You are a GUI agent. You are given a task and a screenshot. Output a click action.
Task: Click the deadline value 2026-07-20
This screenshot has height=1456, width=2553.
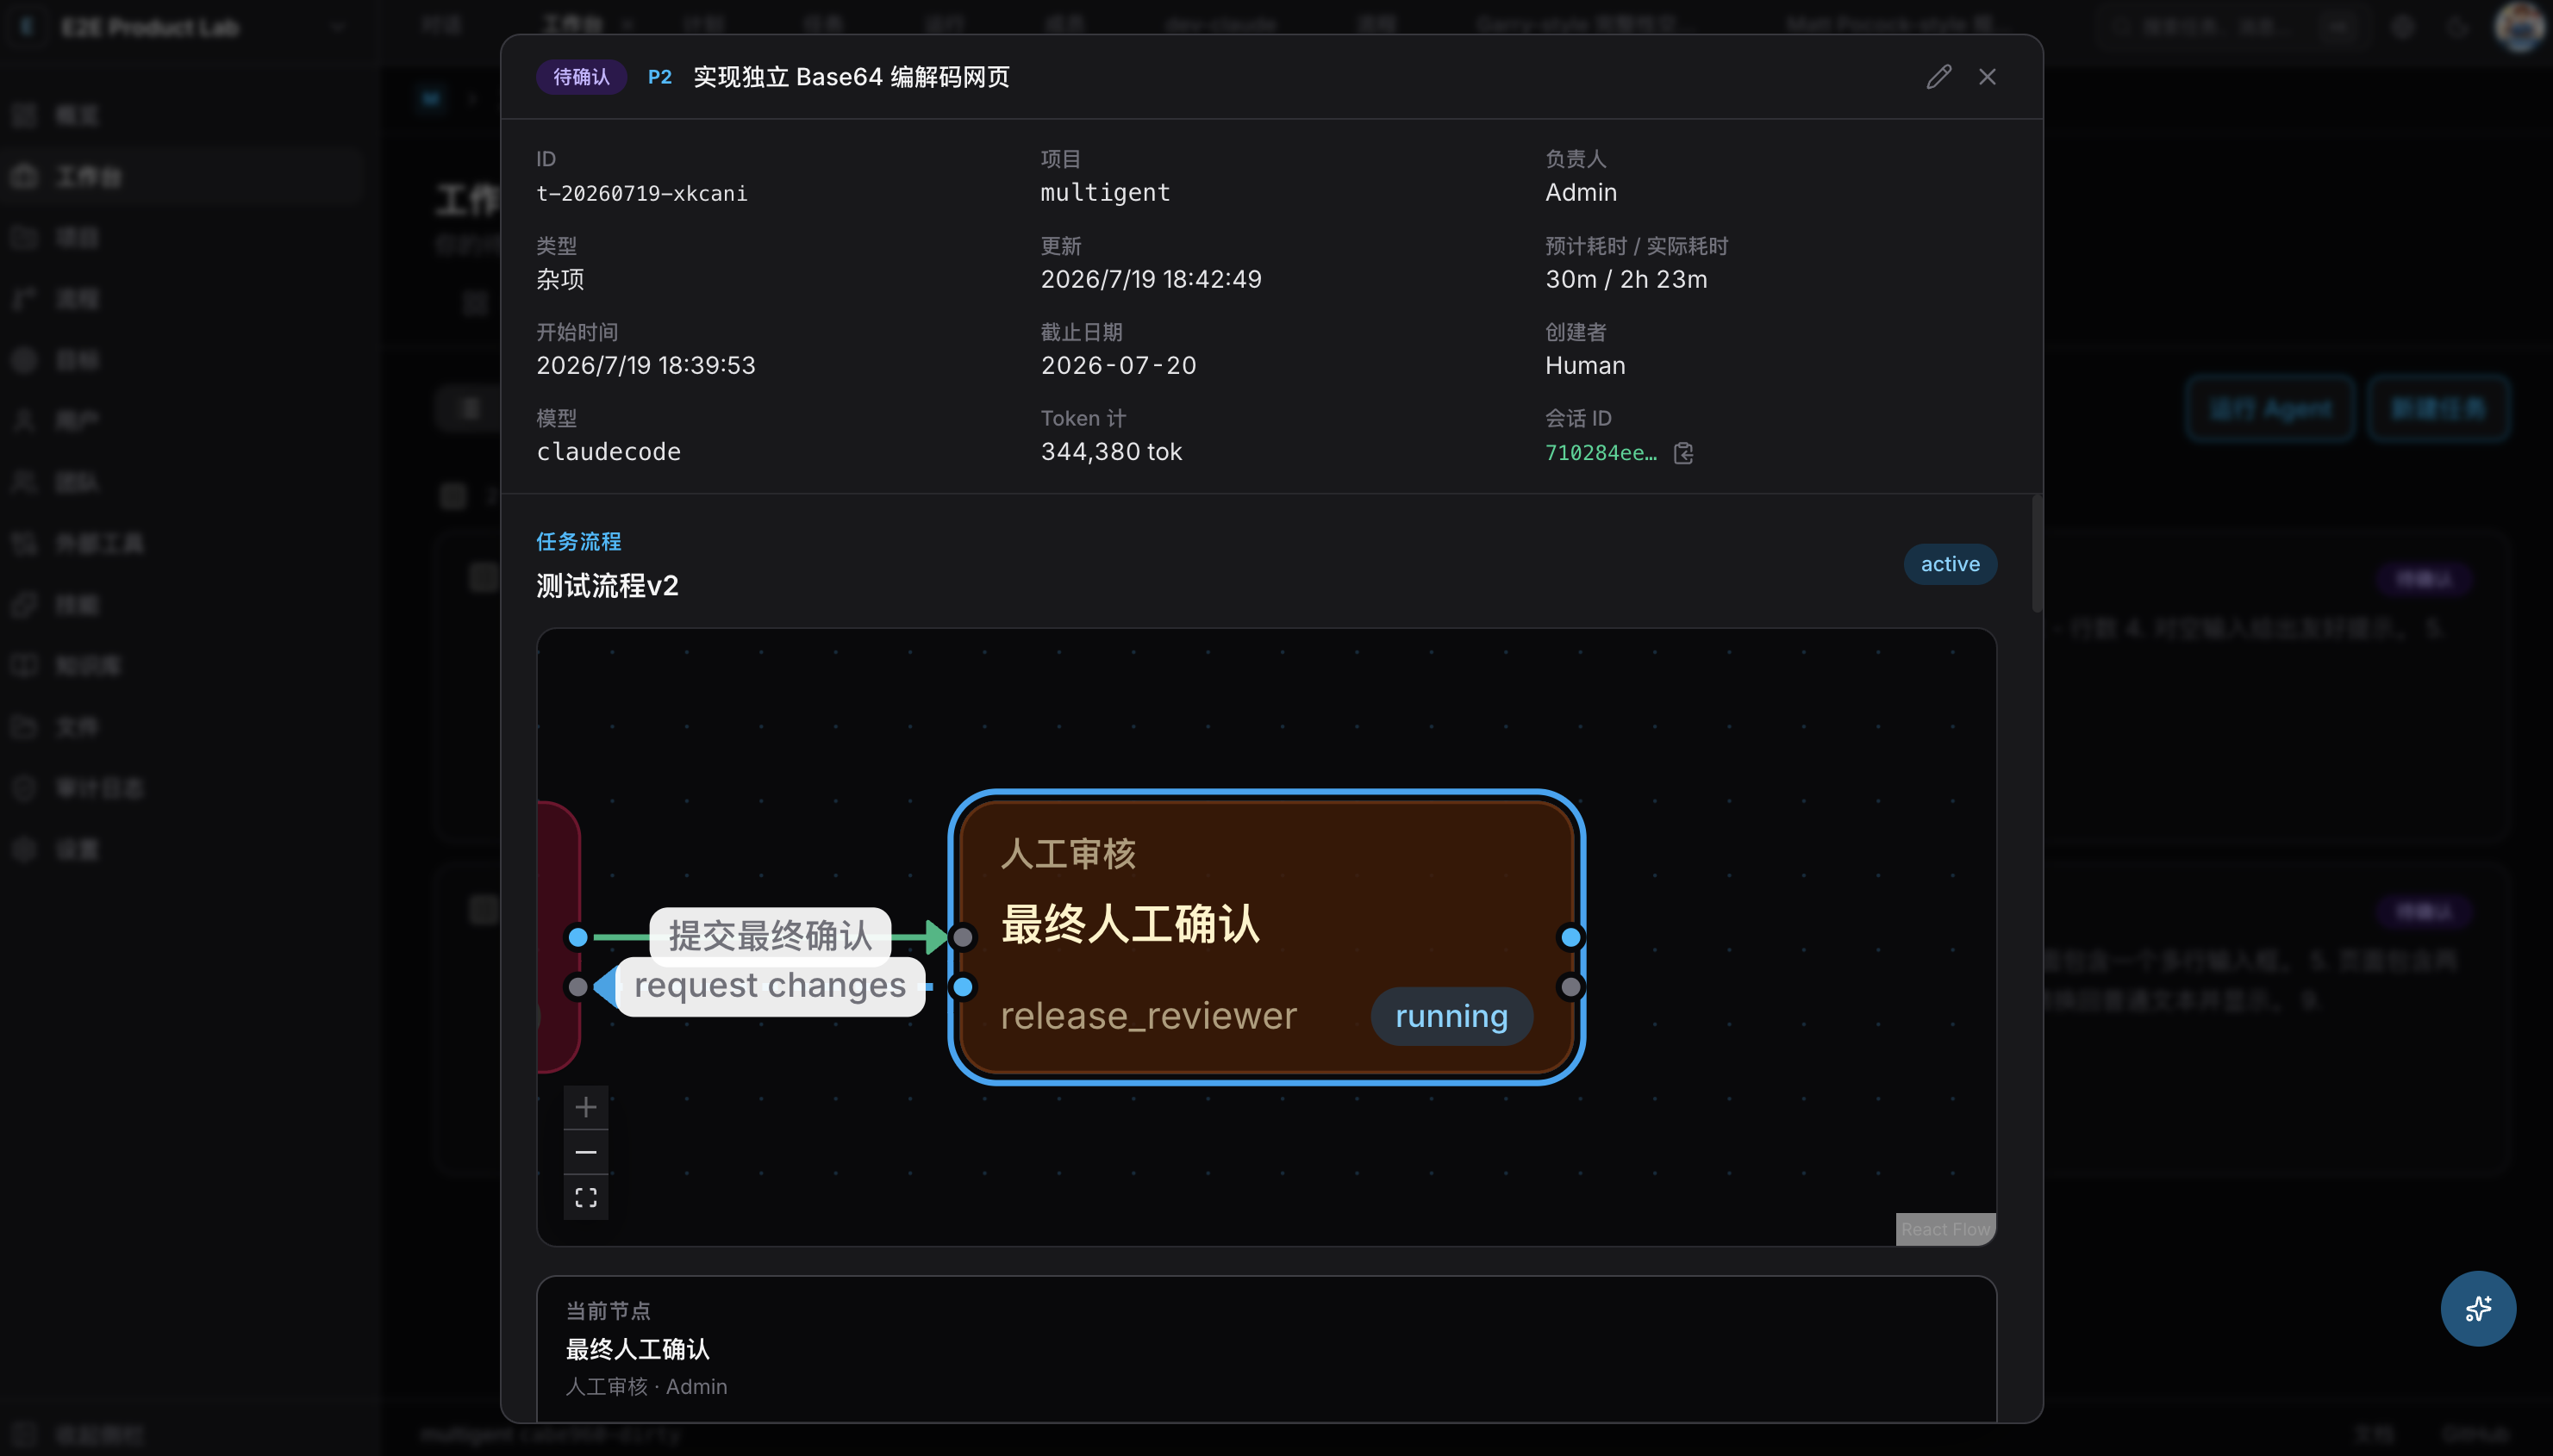tap(1119, 365)
